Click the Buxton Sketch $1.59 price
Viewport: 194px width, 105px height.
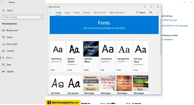[70, 70]
